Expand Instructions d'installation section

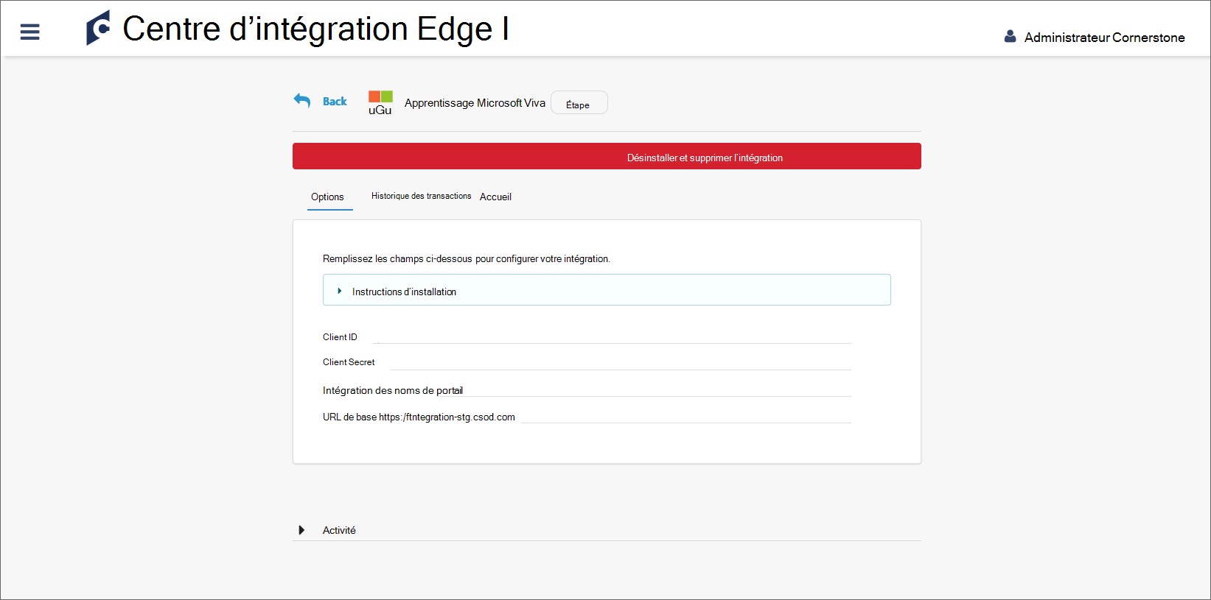(x=607, y=290)
